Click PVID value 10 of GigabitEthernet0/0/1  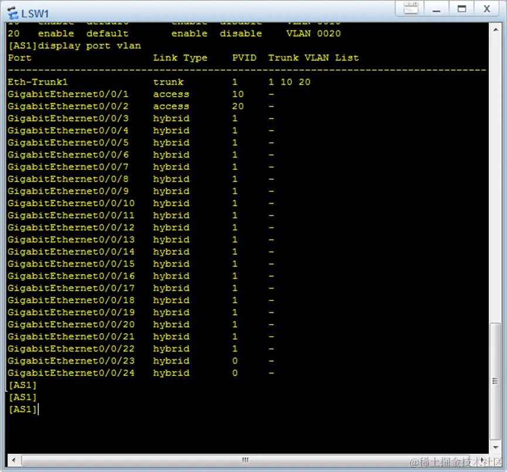pyautogui.click(x=238, y=94)
